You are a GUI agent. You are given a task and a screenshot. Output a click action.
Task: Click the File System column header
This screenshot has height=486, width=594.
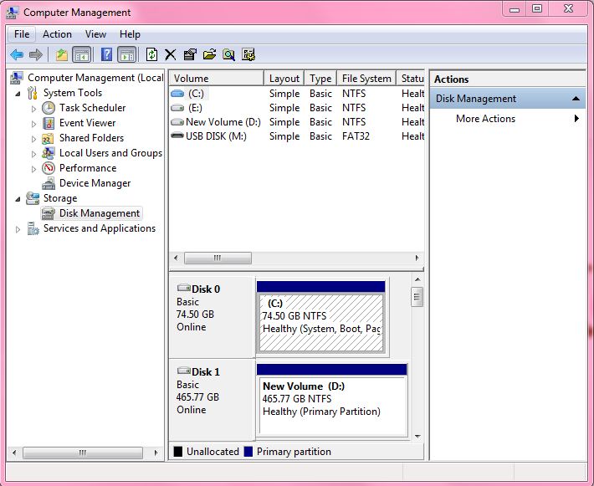(x=366, y=79)
